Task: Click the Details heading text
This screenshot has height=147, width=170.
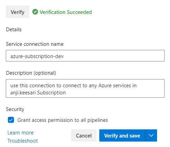Action: click(14, 30)
